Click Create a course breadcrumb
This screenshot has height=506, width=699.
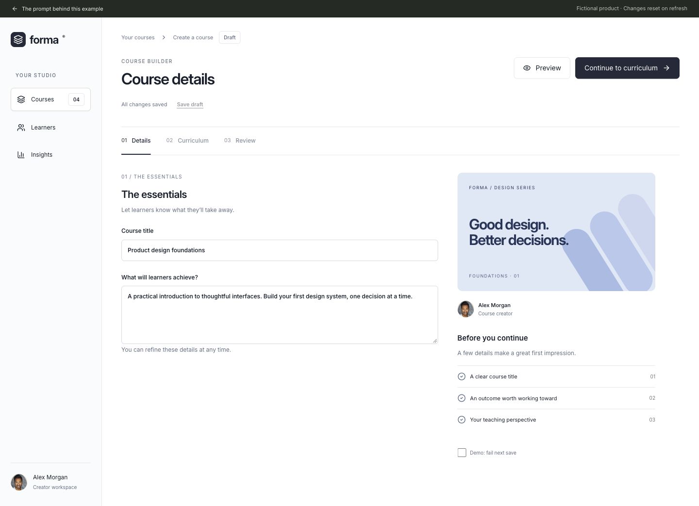193,37
